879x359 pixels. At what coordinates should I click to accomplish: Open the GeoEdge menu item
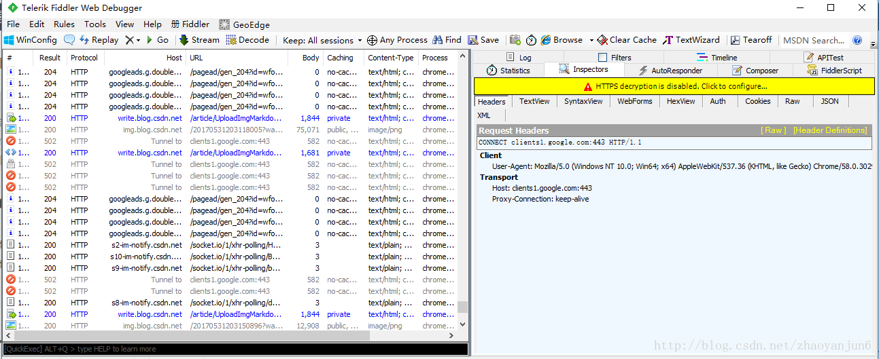pyautogui.click(x=245, y=24)
